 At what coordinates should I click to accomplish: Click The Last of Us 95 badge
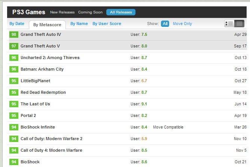pos(14,104)
